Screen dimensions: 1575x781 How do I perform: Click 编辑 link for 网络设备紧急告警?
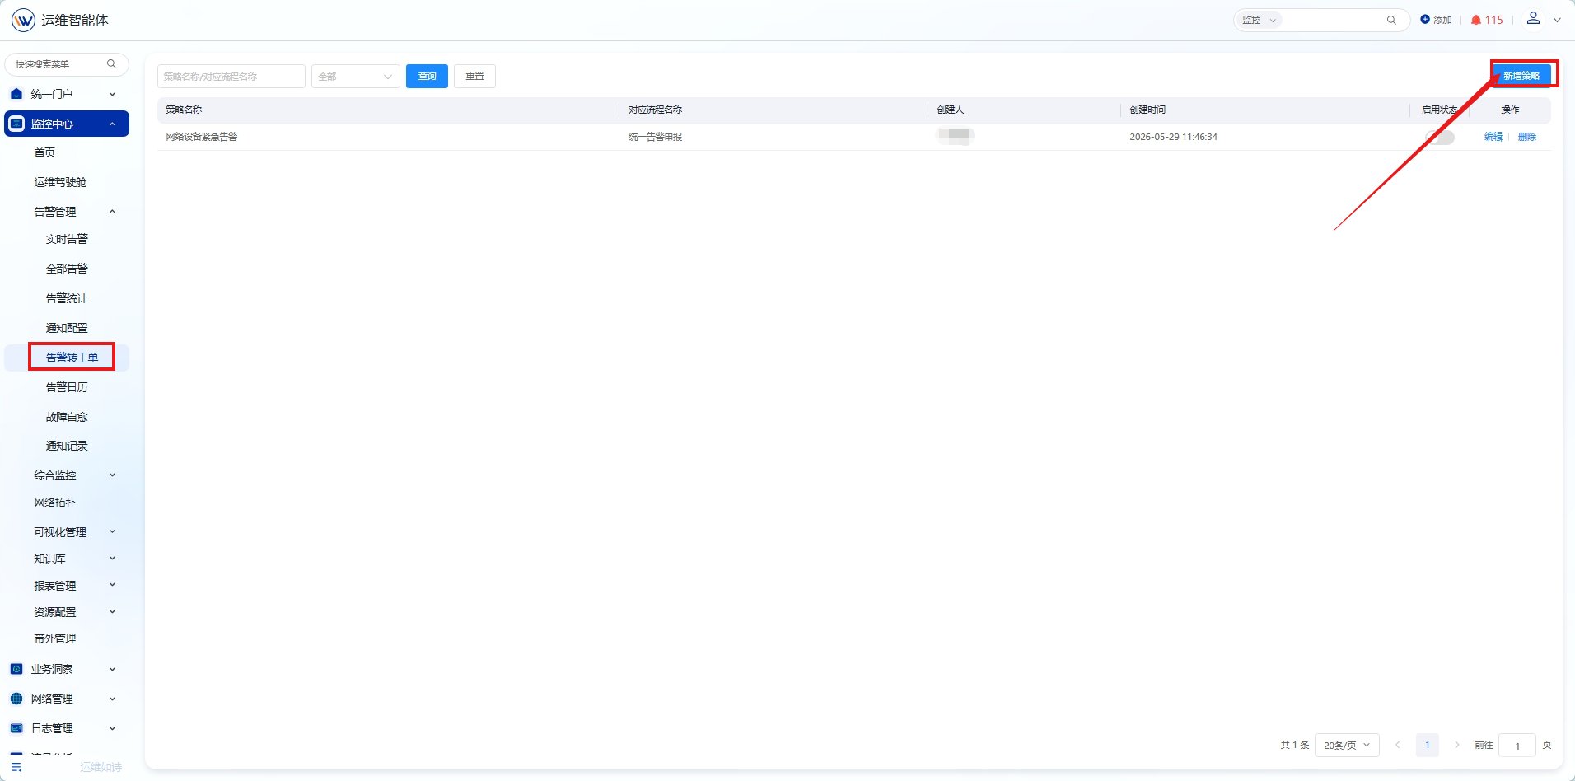1493,137
